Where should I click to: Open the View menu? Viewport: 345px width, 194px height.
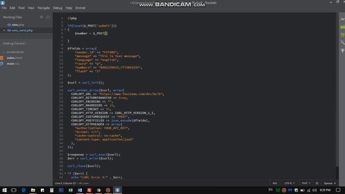[31, 8]
